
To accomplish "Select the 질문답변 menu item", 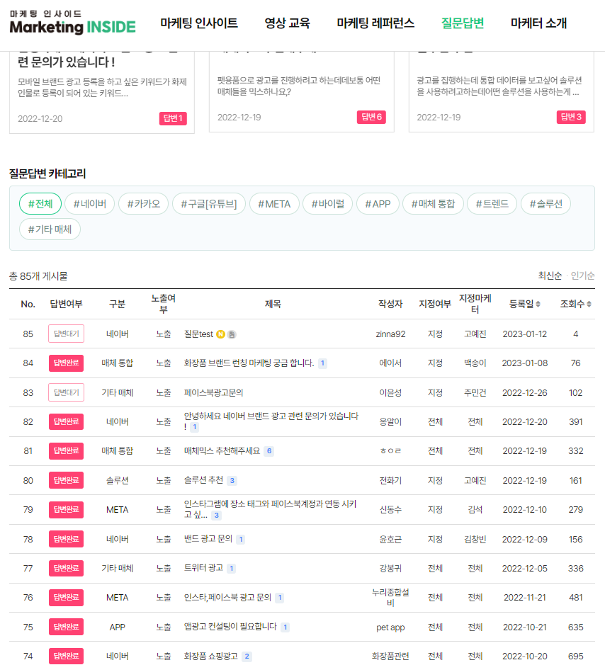I will (463, 23).
